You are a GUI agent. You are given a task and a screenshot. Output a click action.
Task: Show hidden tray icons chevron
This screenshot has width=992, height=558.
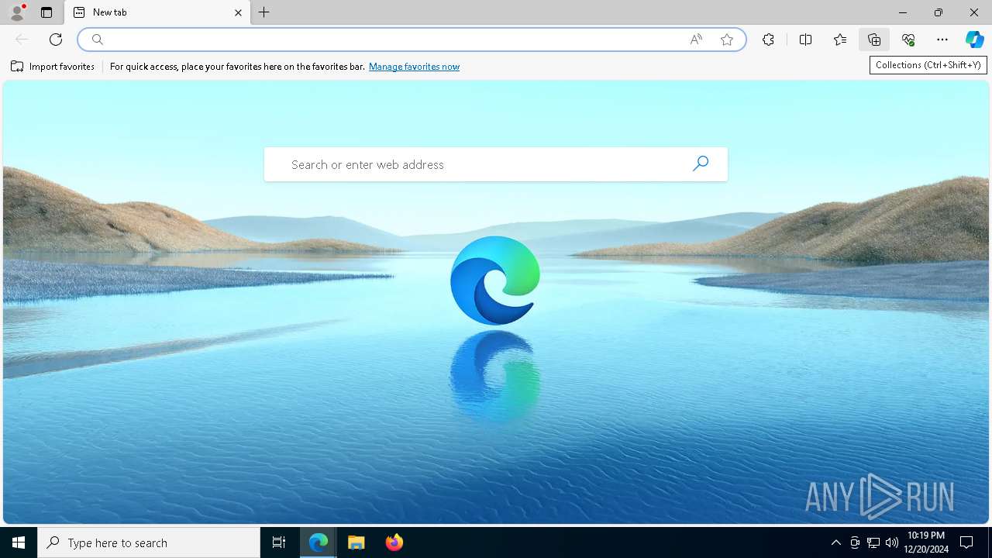click(835, 542)
